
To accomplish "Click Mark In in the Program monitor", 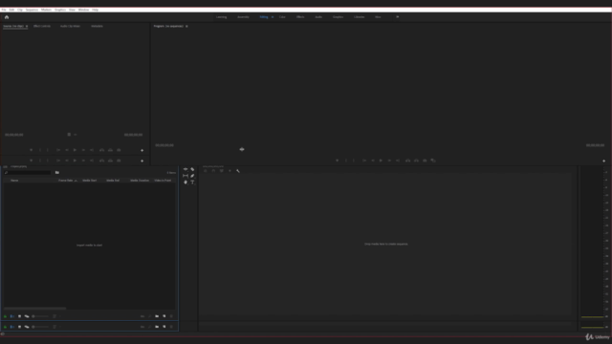I will [x=346, y=161].
